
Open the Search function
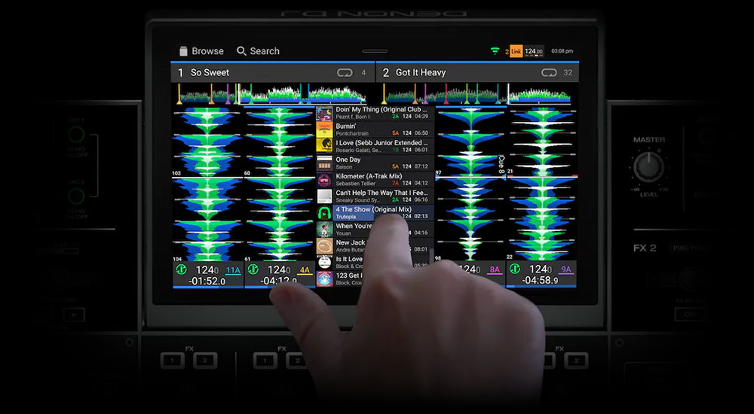click(258, 51)
